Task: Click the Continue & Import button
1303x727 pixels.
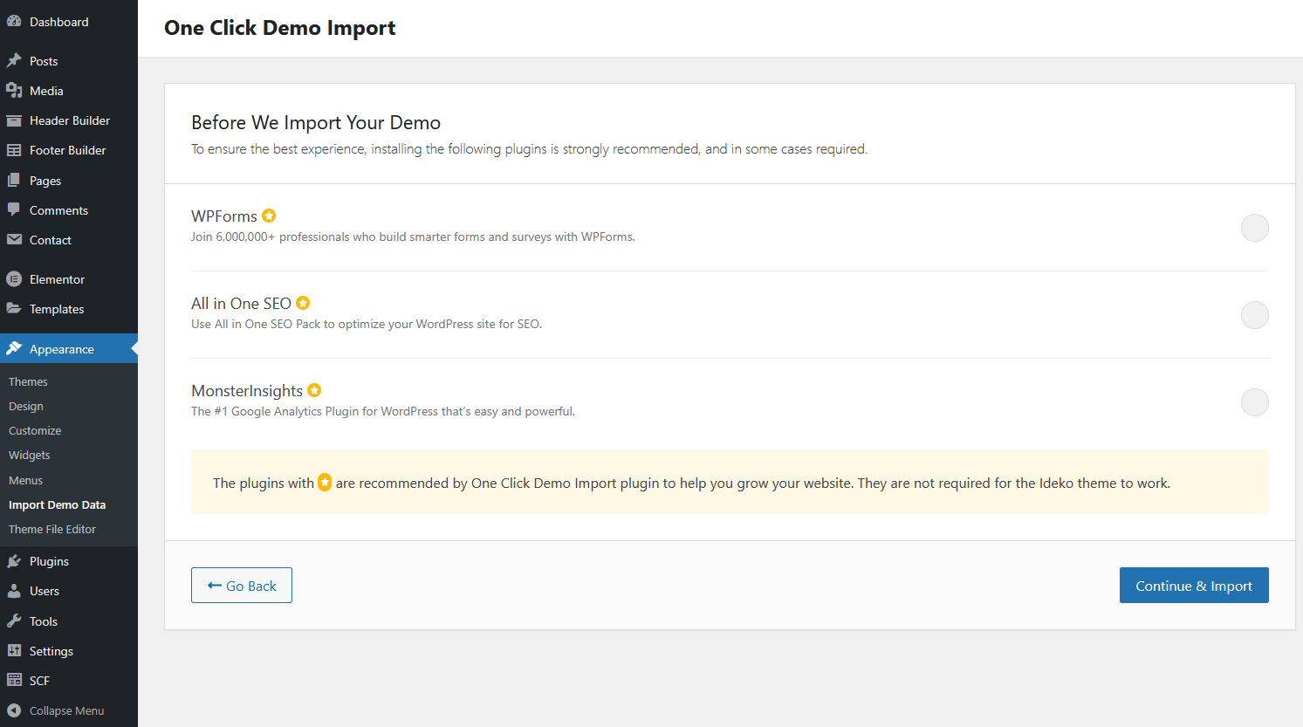Action: (1193, 586)
